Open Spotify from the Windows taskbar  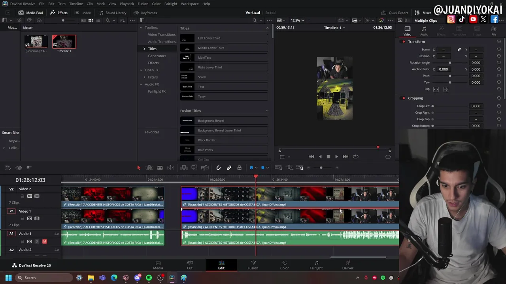(149, 278)
